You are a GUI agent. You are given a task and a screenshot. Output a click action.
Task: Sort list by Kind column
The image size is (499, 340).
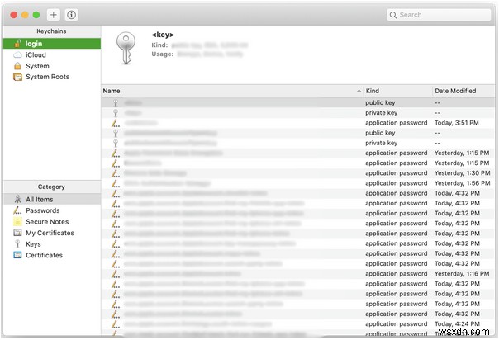coord(397,90)
